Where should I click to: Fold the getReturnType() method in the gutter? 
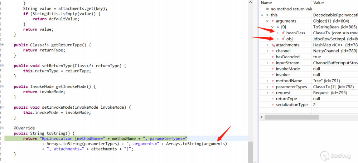tap(2, 45)
